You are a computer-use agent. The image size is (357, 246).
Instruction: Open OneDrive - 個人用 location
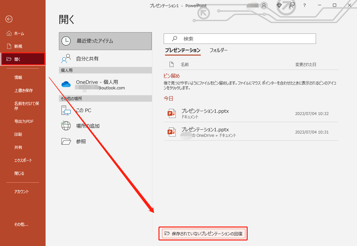pyautogui.click(x=105, y=84)
